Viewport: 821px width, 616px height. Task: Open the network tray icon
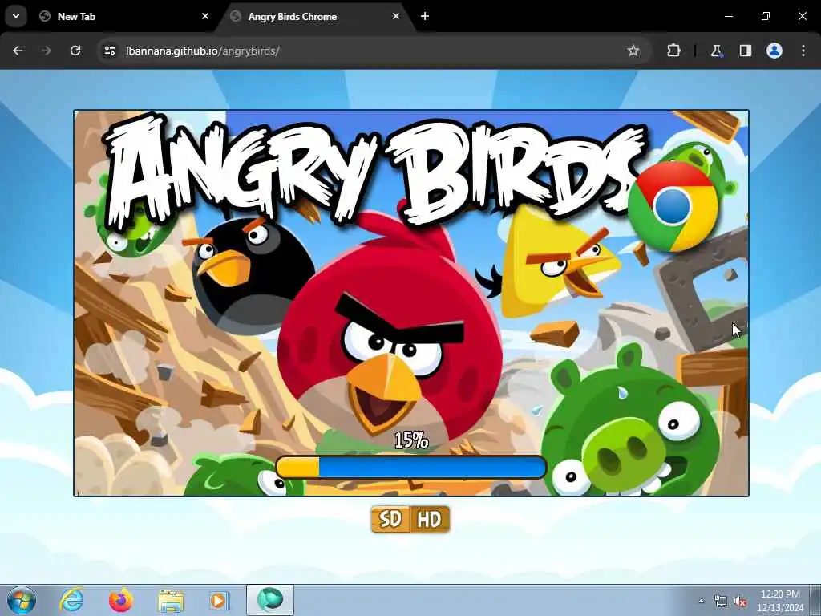tap(721, 602)
